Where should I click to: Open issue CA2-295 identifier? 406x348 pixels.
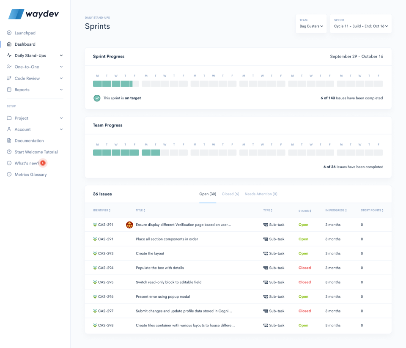[x=106, y=282]
